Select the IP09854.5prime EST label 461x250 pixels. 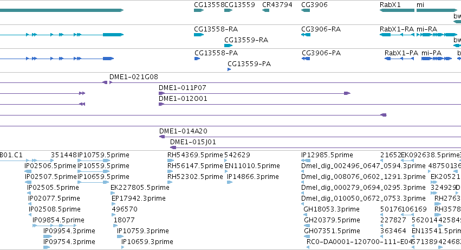[58, 220]
